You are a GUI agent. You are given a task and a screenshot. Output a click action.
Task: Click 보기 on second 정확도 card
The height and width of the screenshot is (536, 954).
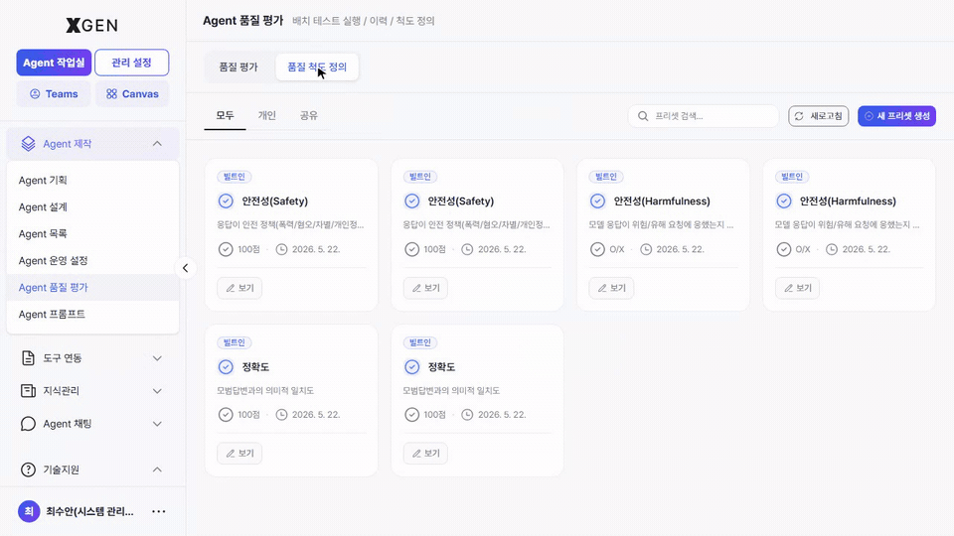click(426, 454)
